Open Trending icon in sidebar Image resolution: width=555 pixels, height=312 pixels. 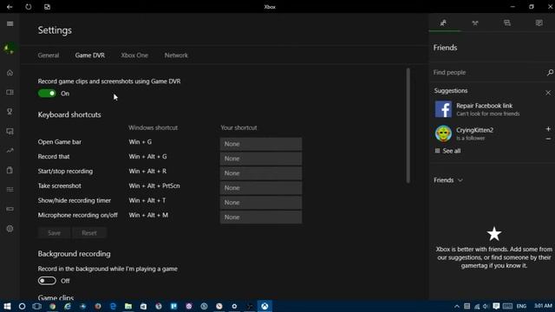[10, 151]
